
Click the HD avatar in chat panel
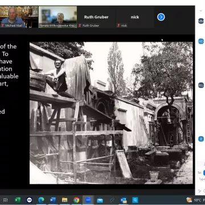(x=201, y=41)
